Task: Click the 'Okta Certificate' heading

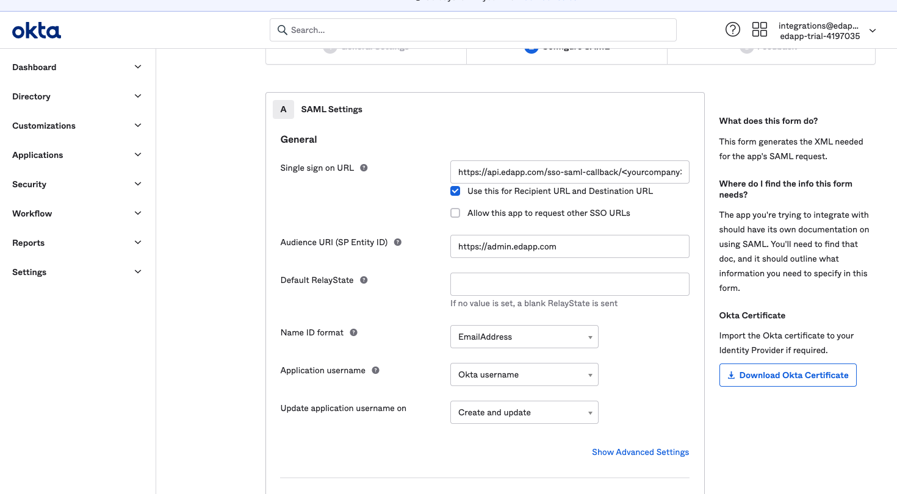Action: (752, 315)
